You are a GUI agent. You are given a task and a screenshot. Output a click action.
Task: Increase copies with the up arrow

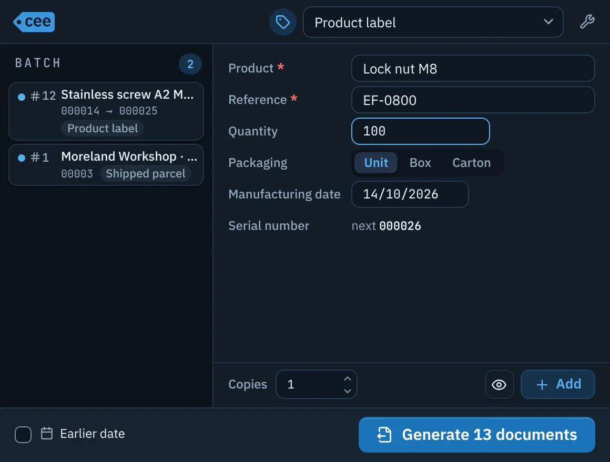coord(348,379)
